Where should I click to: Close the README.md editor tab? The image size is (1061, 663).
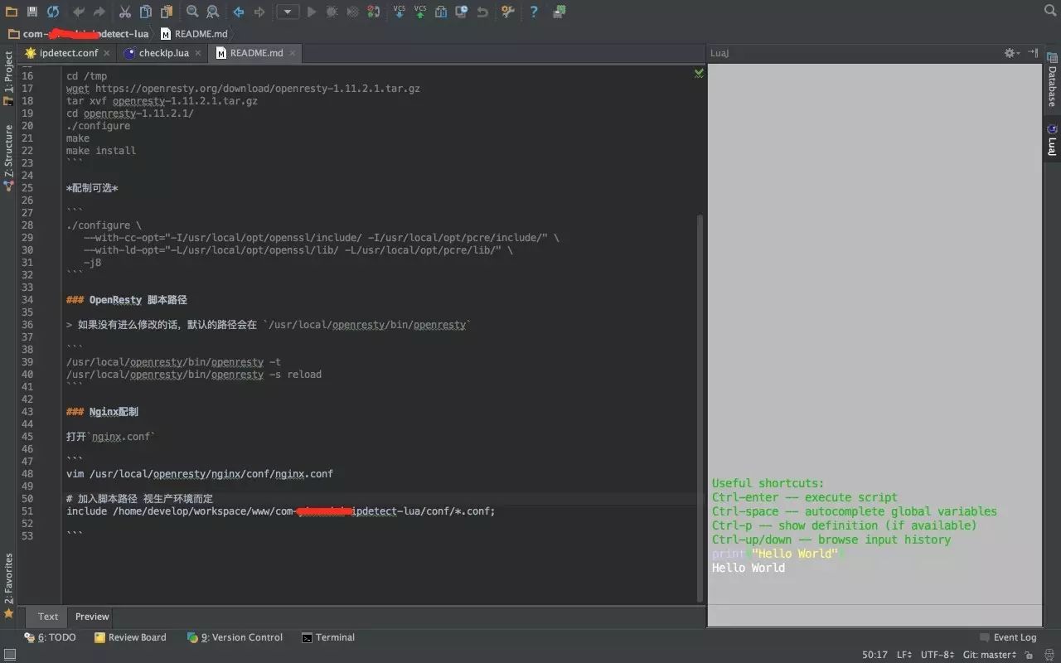(x=292, y=53)
